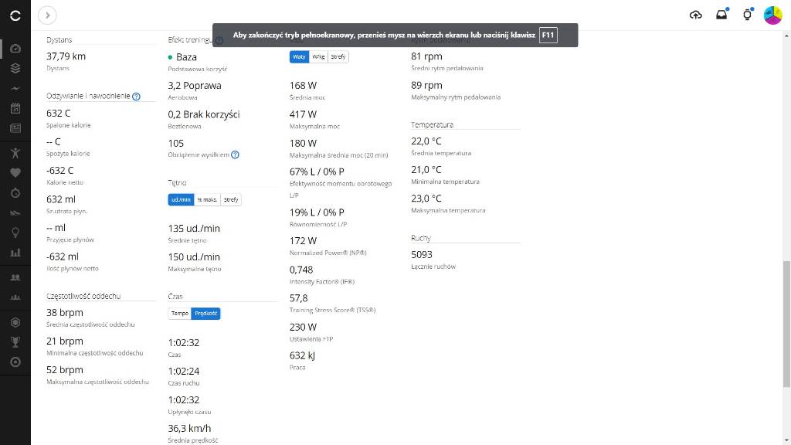Image resolution: width=791 pixels, height=445 pixels.
Task: Open the bar chart reports icon
Action: [15, 252]
